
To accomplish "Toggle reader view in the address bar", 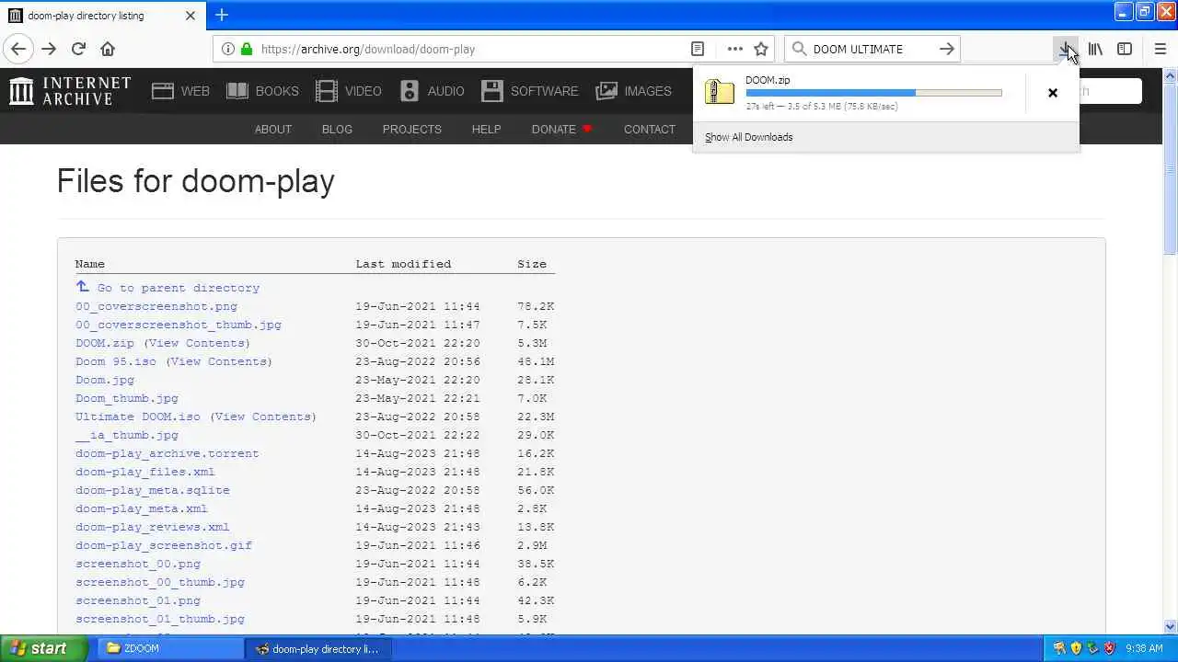I will tap(698, 49).
